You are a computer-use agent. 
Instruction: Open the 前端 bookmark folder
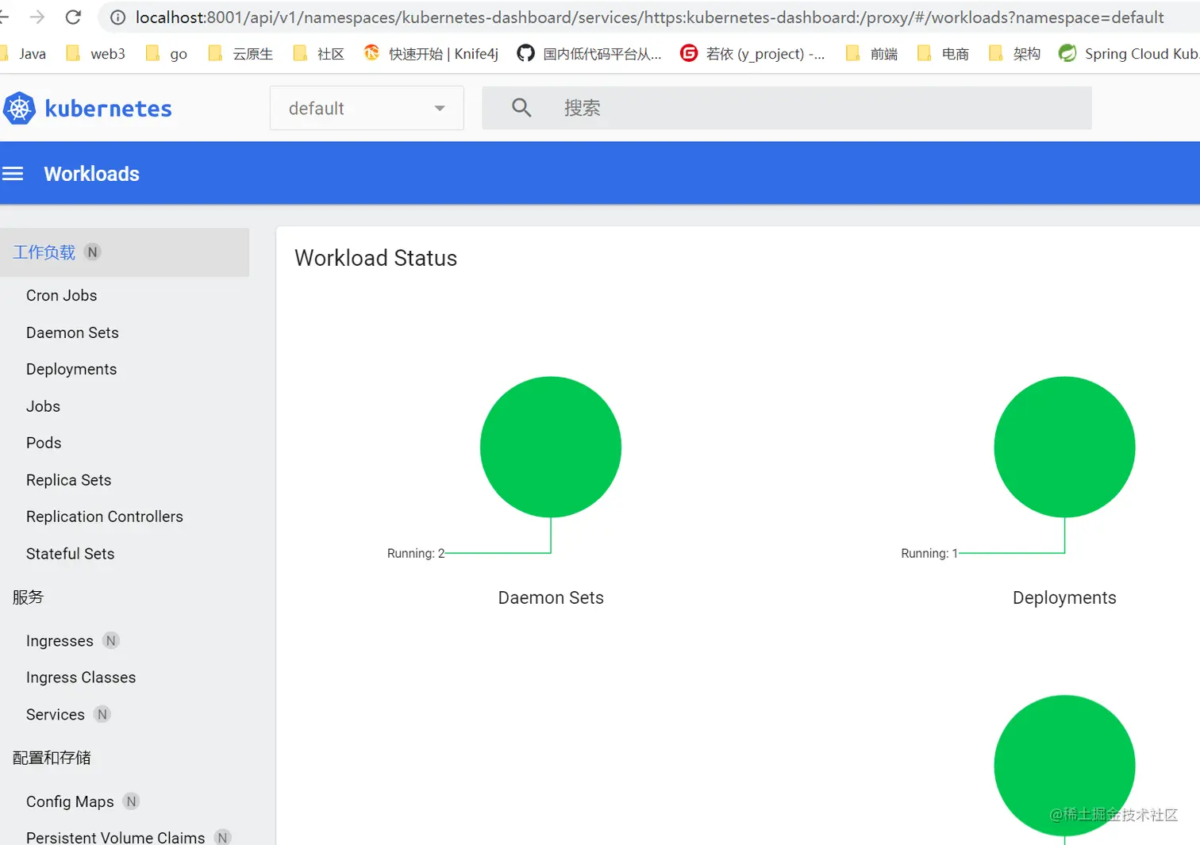coord(872,53)
